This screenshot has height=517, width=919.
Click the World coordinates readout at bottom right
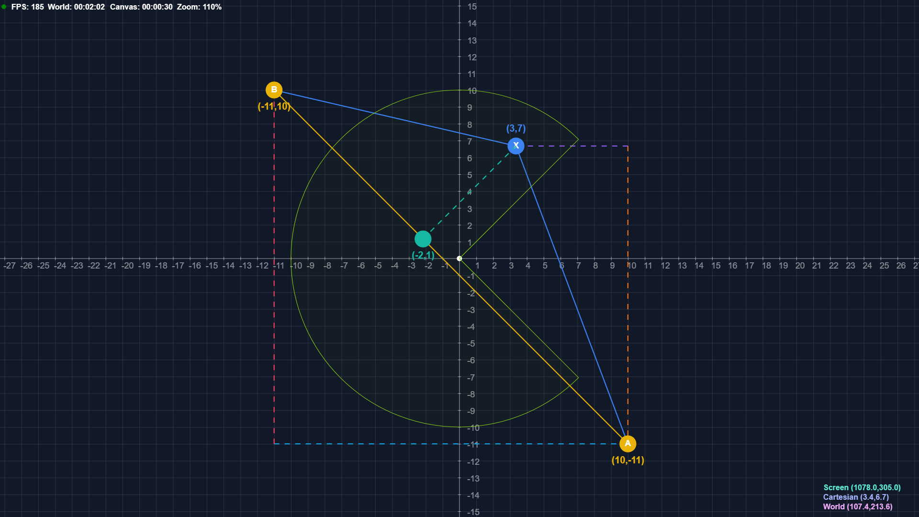pos(857,506)
